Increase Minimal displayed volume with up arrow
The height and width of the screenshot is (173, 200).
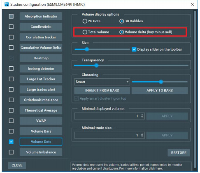142,115
